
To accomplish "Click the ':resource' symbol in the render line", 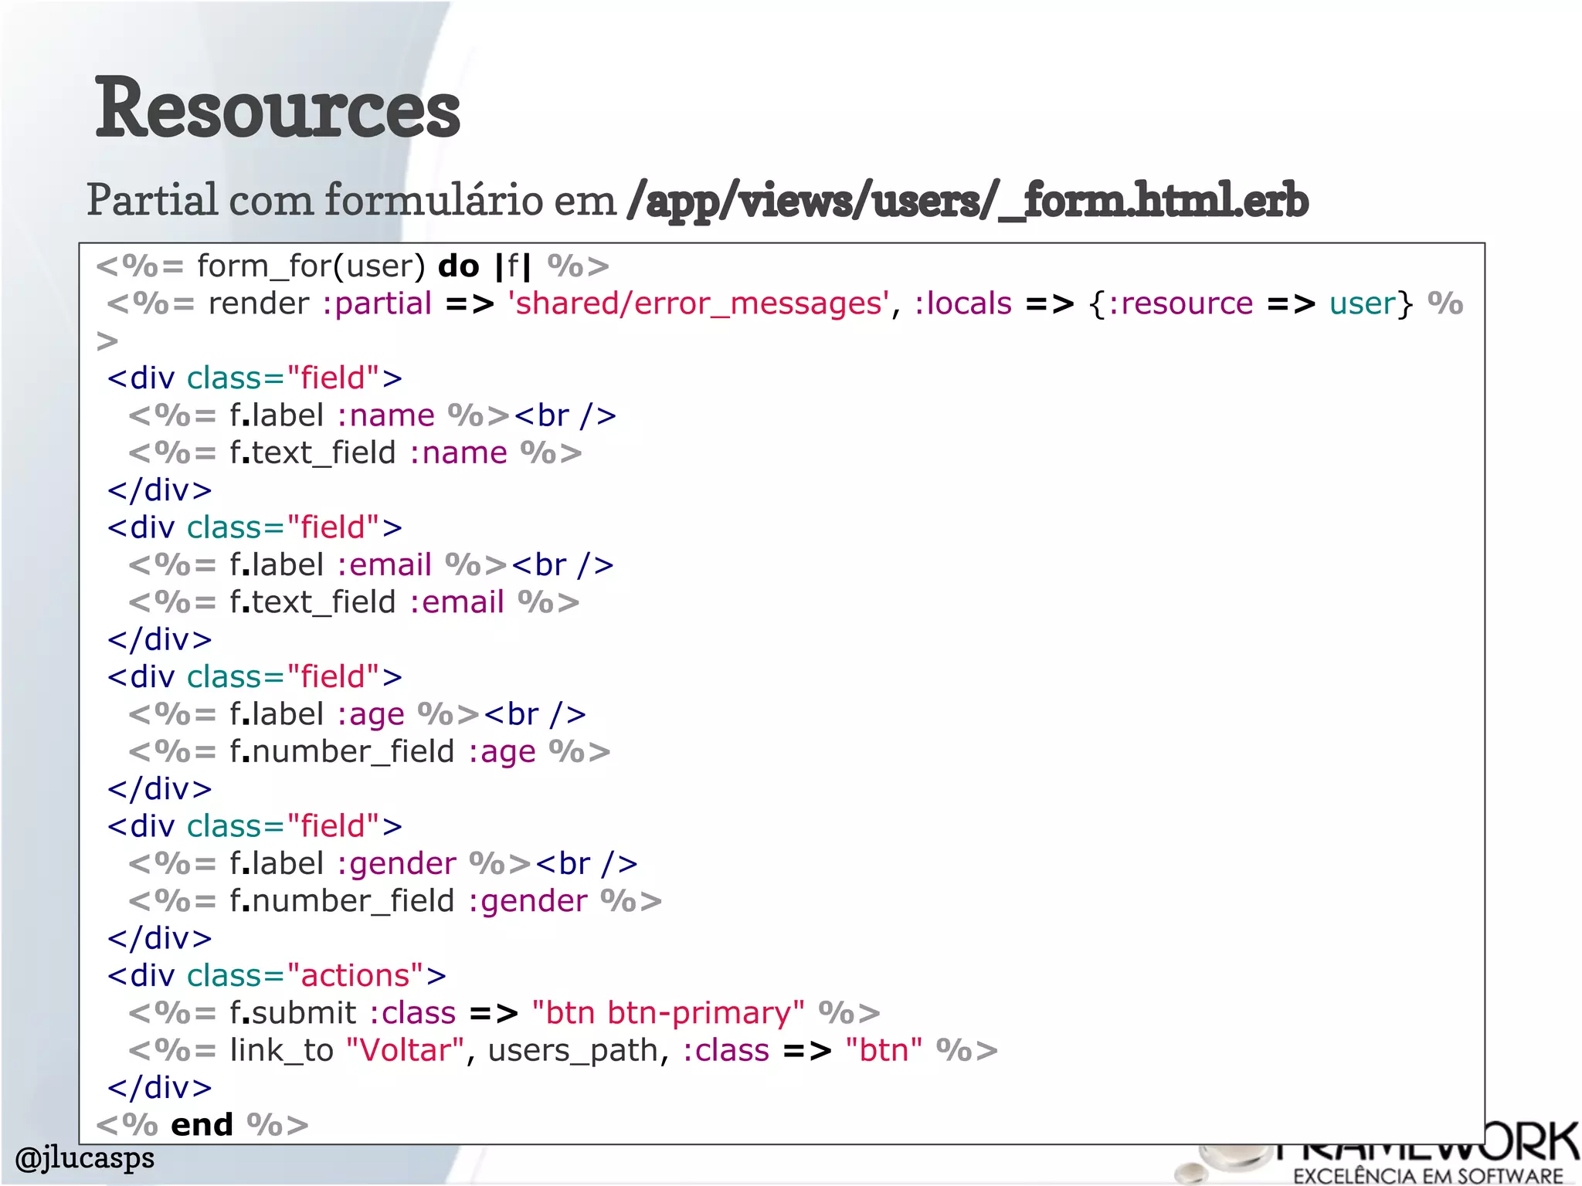I will coord(1180,303).
